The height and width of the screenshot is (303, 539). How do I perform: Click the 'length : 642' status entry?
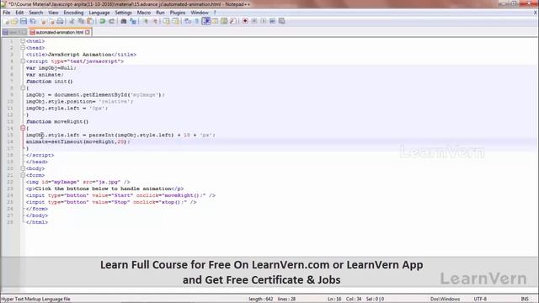point(261,299)
